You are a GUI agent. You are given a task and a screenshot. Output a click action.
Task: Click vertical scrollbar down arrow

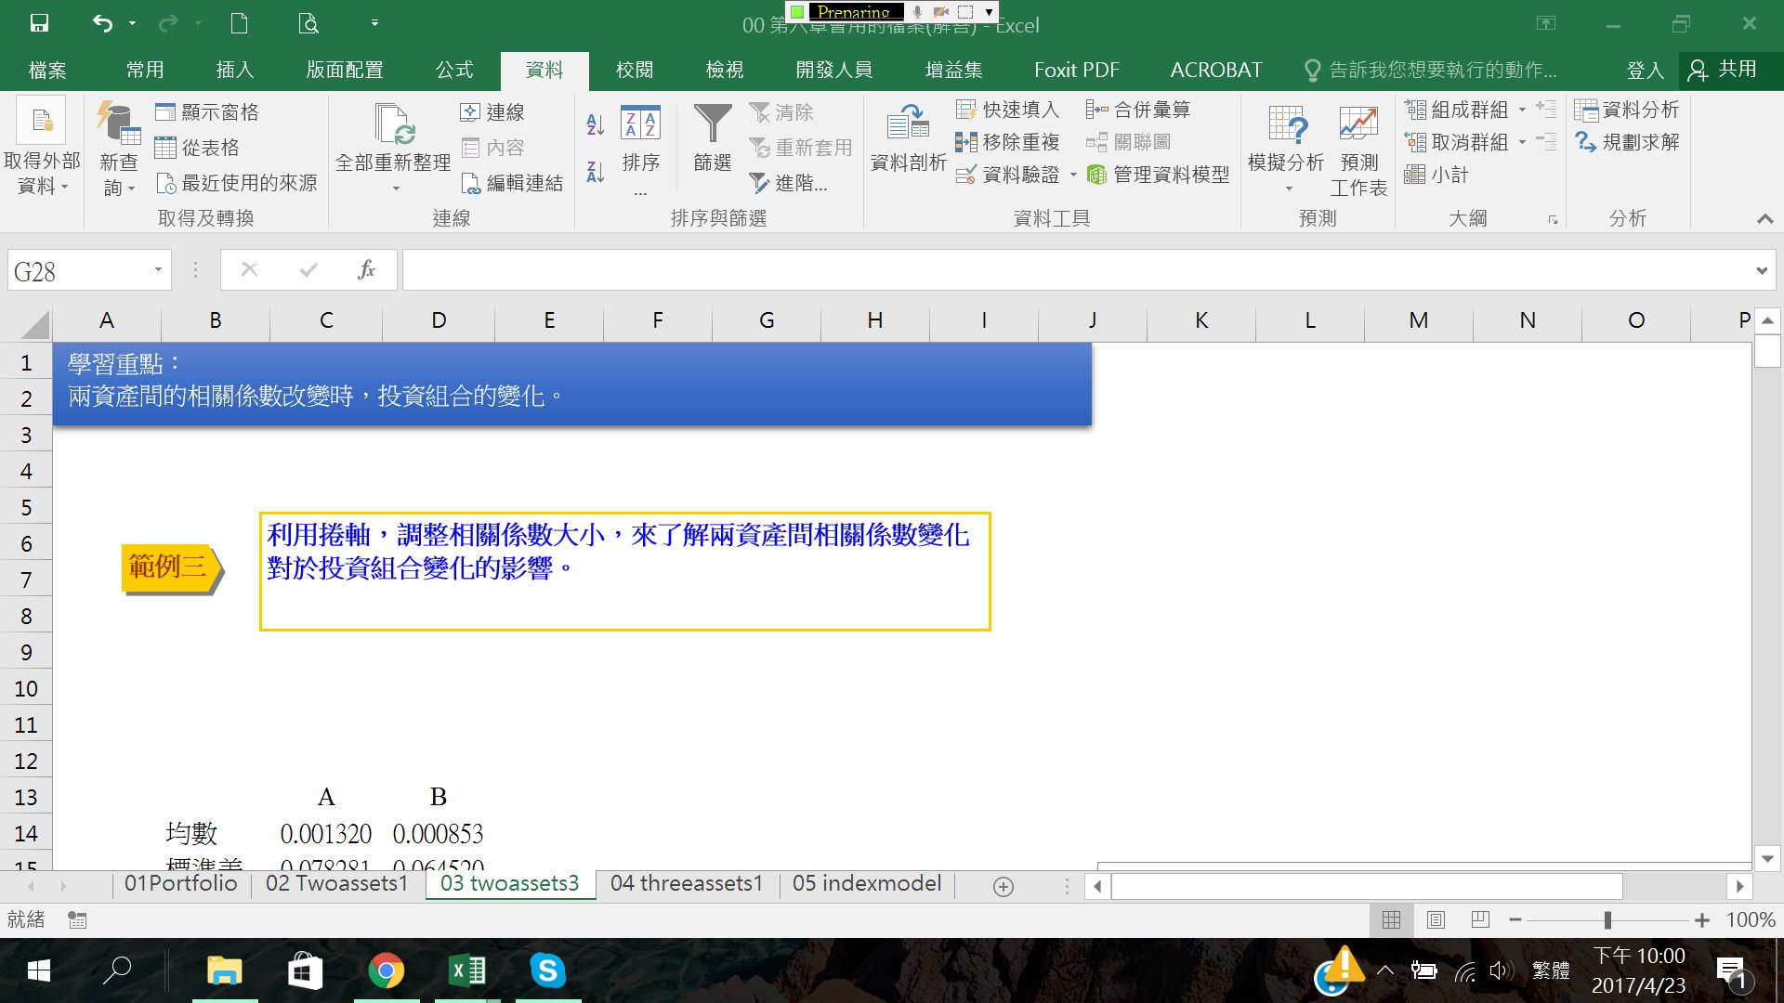[1767, 859]
